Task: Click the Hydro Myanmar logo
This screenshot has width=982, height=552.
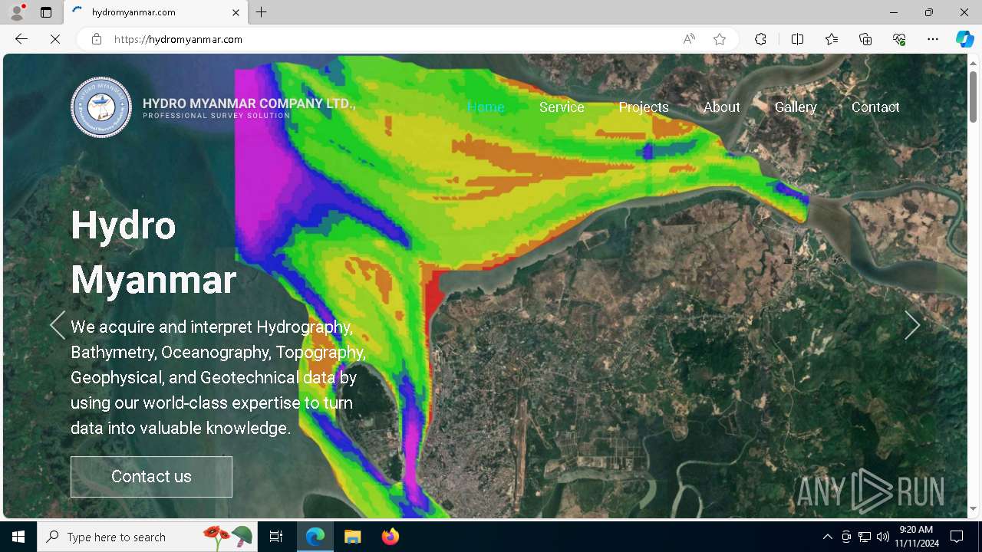Action: click(x=101, y=107)
